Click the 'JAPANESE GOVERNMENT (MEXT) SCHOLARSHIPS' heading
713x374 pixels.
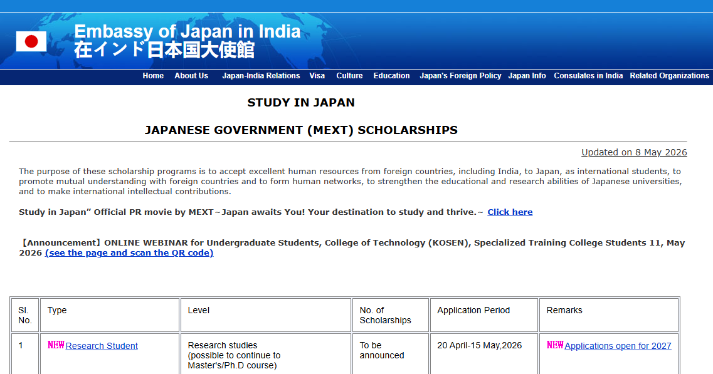pos(301,130)
